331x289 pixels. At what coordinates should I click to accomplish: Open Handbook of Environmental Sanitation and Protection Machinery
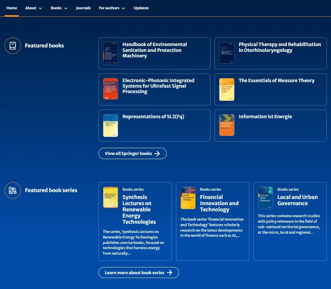pyautogui.click(x=155, y=50)
